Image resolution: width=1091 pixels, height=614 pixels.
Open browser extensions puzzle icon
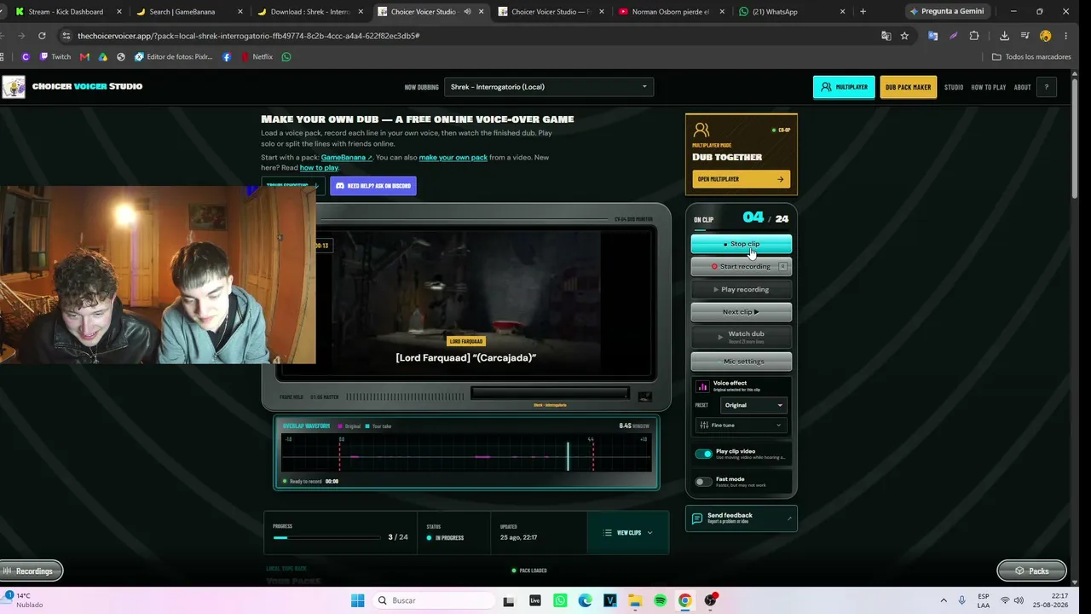click(974, 36)
